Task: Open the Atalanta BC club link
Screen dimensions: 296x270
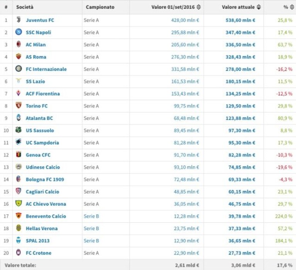Action: [39, 118]
